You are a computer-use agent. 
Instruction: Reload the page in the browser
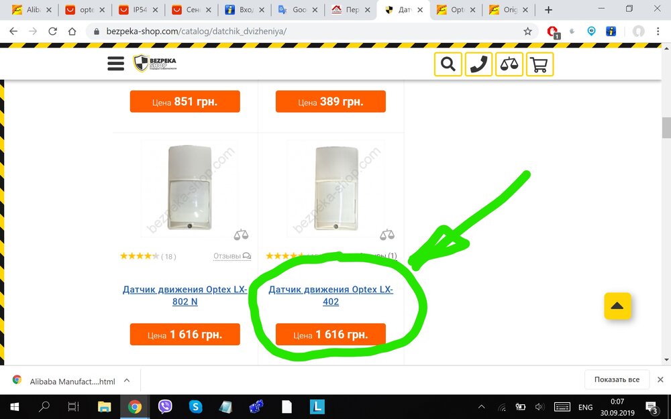[x=52, y=32]
